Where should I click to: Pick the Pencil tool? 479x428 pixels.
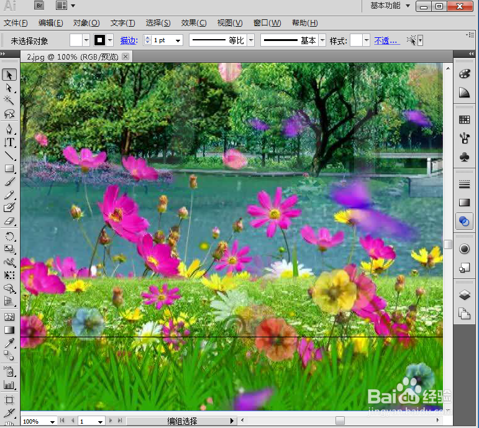(x=9, y=194)
